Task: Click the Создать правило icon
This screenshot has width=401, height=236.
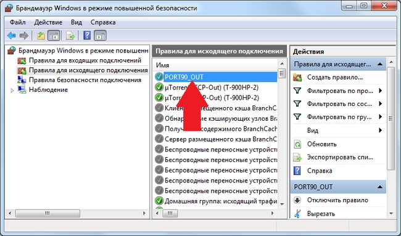Action: pos(297,78)
